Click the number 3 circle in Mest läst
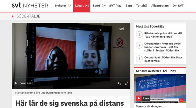196x108 pixels. point(139,59)
